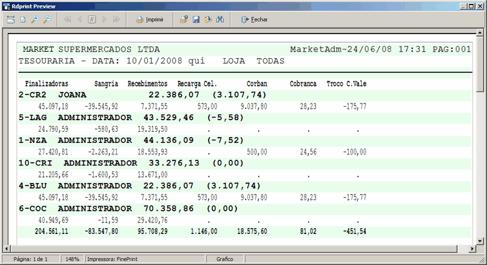Zoom out of the preview
This screenshot has height=265, width=487.
(x=47, y=19)
